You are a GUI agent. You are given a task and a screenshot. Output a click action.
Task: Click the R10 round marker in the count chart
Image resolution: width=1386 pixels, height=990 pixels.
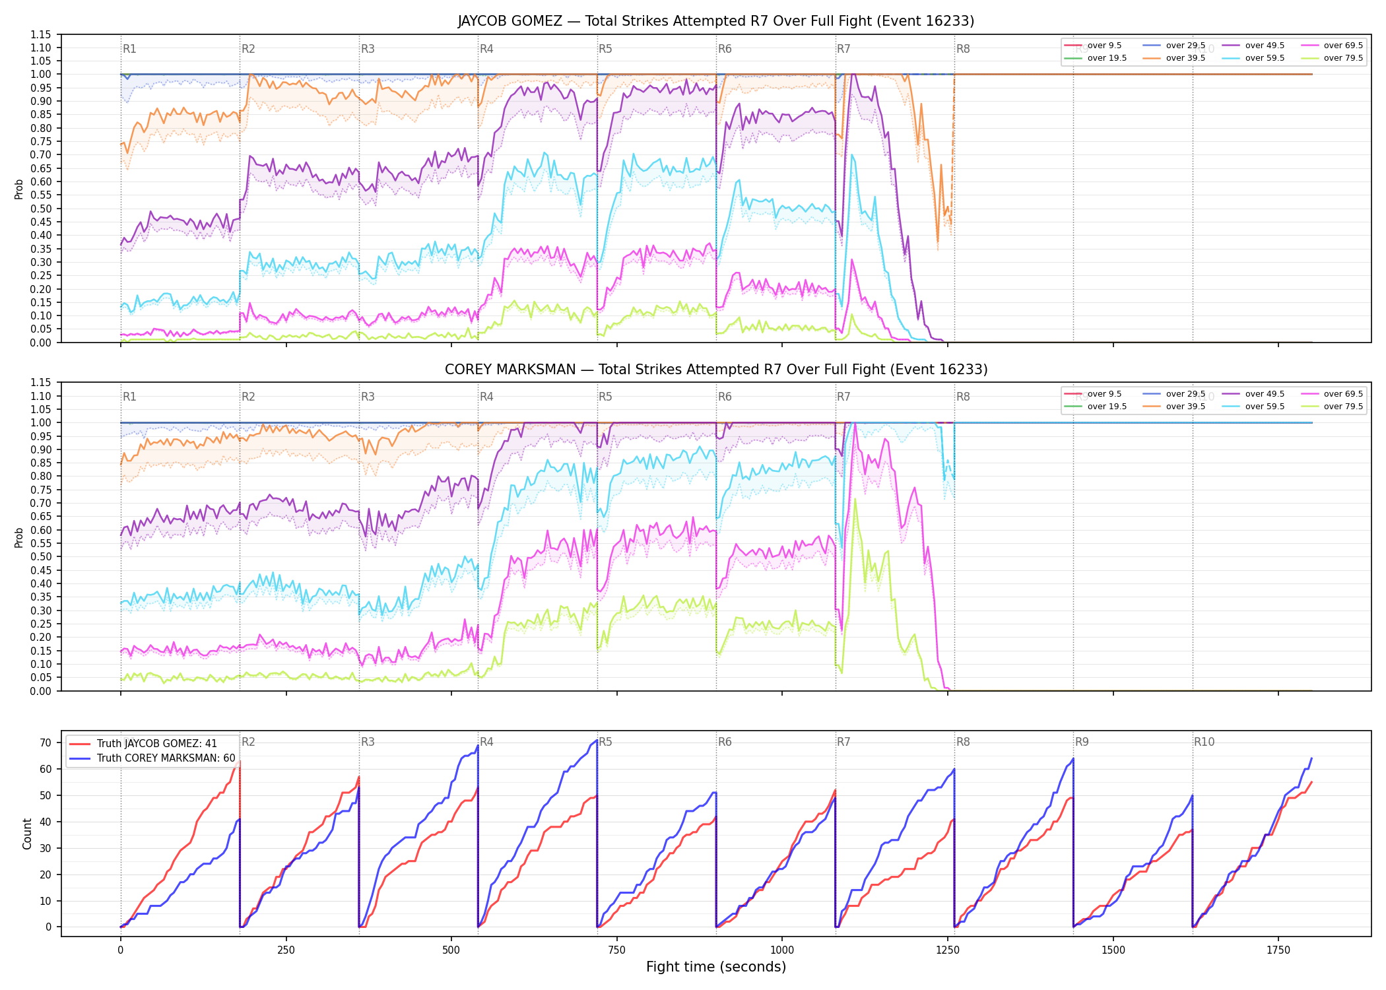(x=1204, y=742)
